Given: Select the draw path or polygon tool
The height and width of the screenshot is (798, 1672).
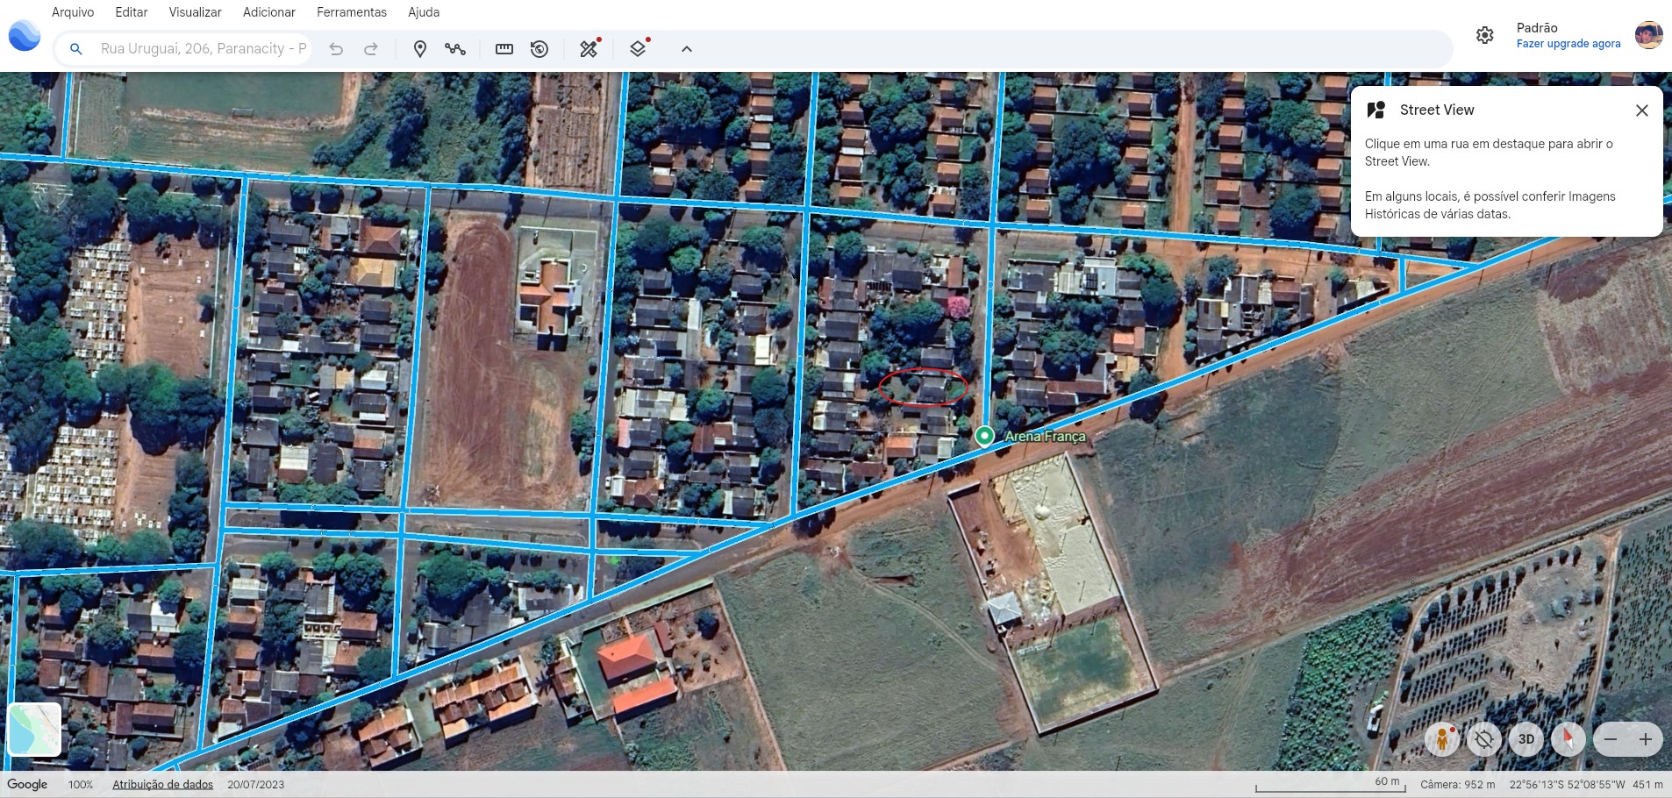Looking at the screenshot, I should [454, 49].
